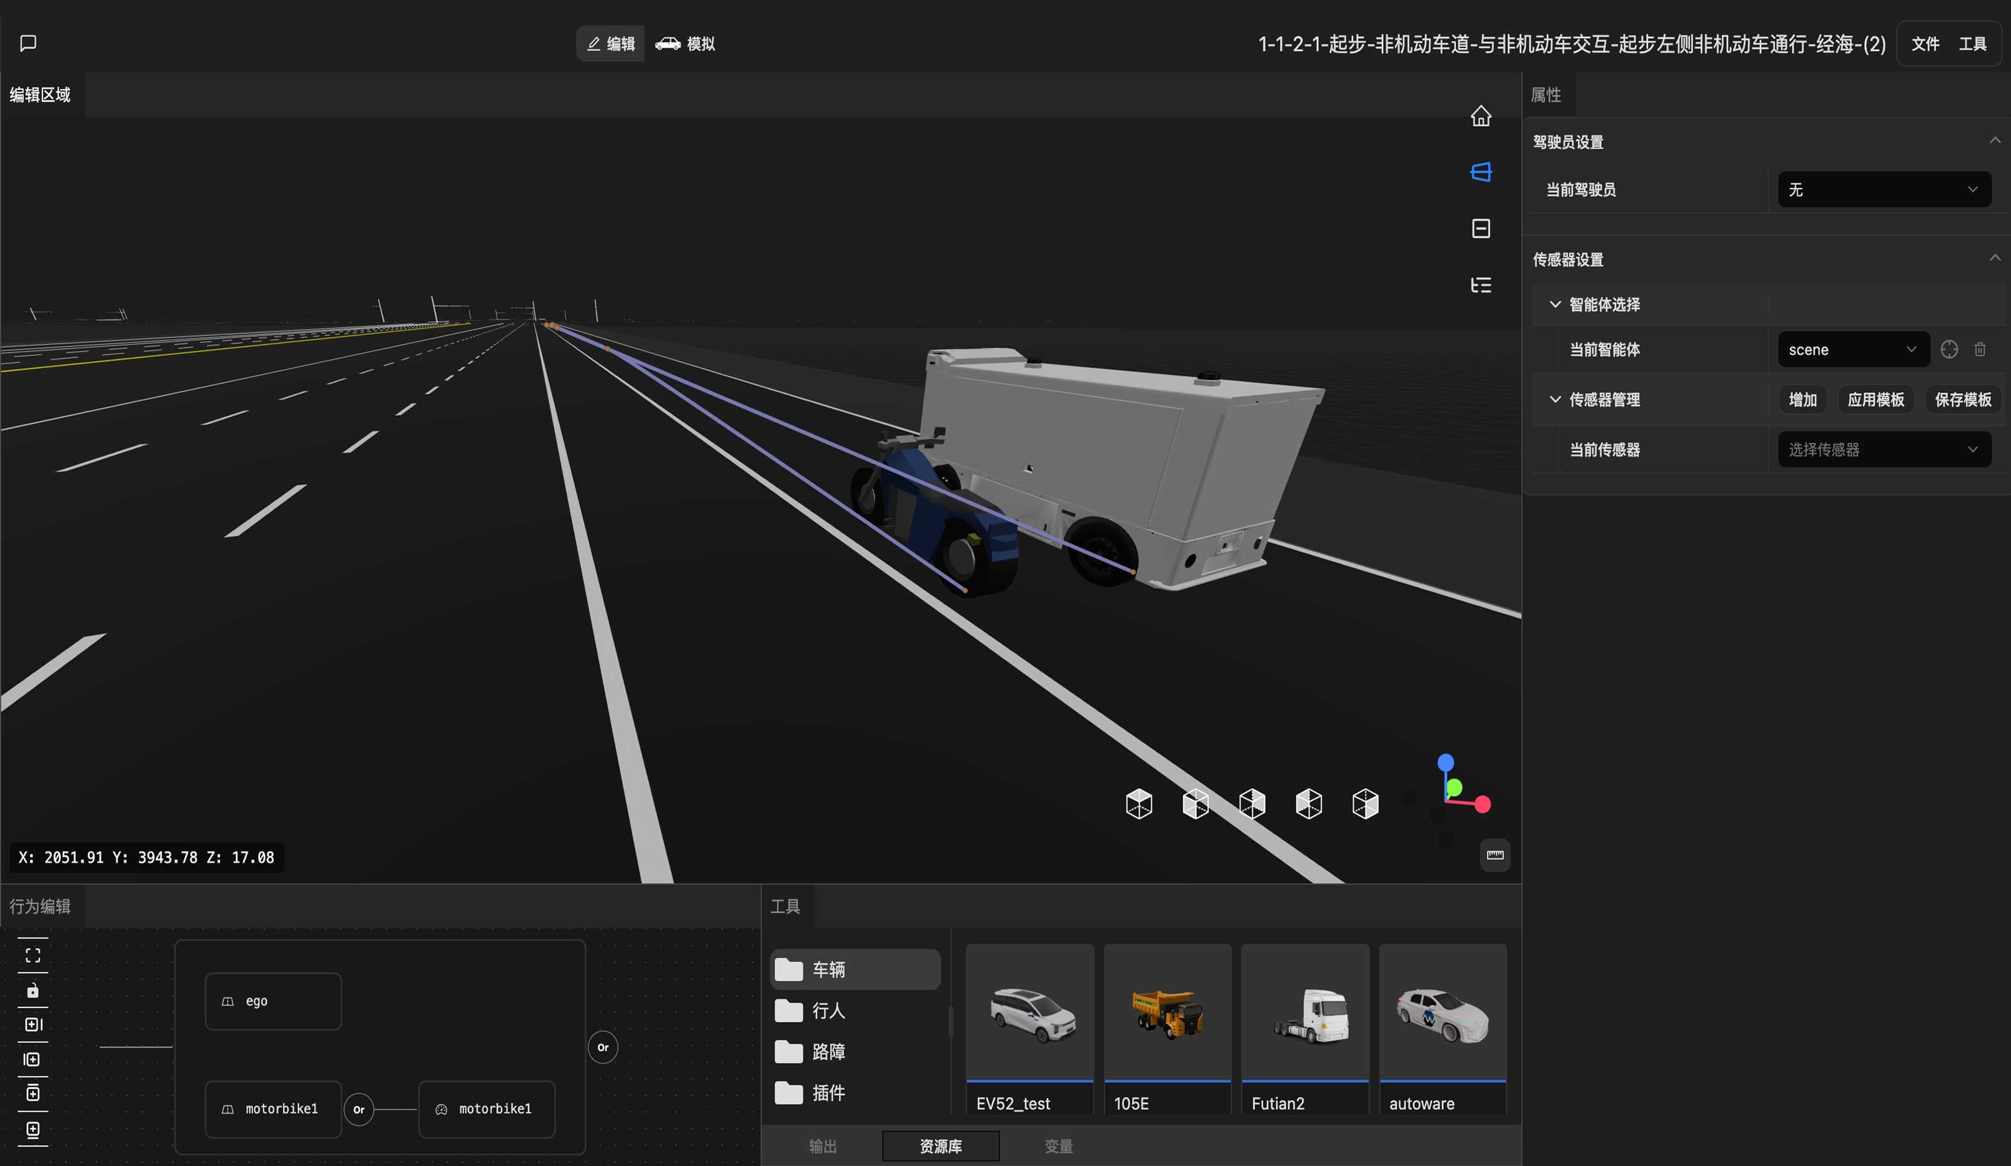Click the 增加 button
2011x1166 pixels.
click(x=1802, y=400)
